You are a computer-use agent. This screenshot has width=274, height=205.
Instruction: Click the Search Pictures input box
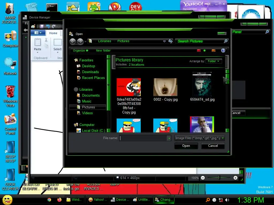click(x=200, y=41)
